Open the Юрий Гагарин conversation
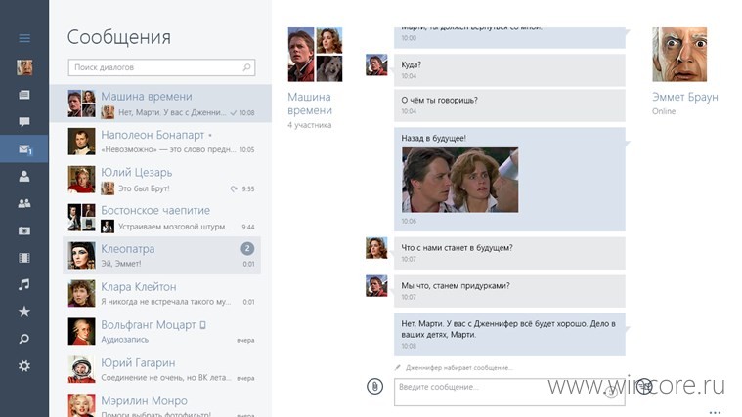This screenshot has width=742, height=417. 162,369
